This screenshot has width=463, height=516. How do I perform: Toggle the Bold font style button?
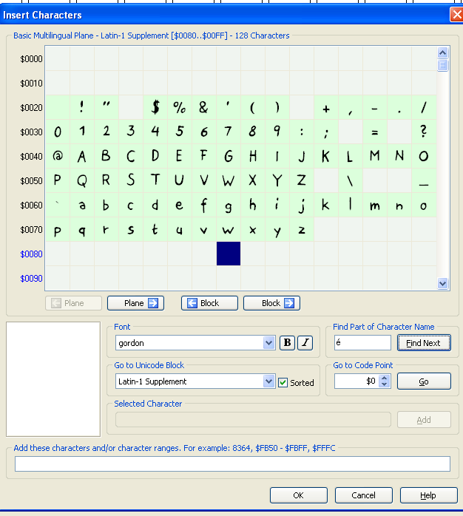pyautogui.click(x=287, y=343)
